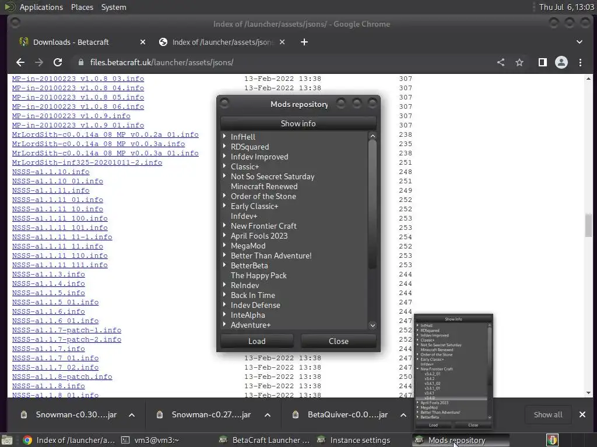Open Chrome three-dot menu
The height and width of the screenshot is (447, 597).
coord(580,62)
